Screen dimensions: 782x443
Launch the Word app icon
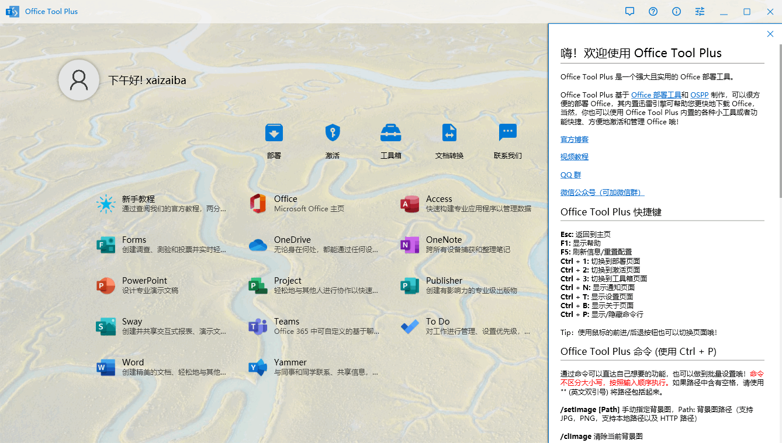[106, 367]
